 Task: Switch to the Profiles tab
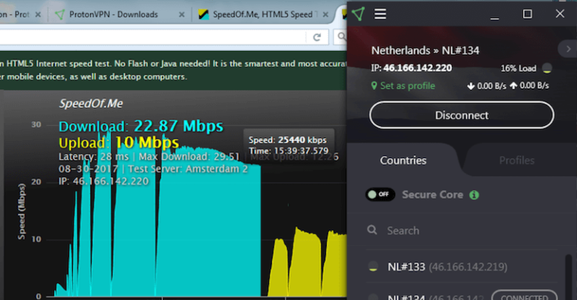pyautogui.click(x=517, y=160)
